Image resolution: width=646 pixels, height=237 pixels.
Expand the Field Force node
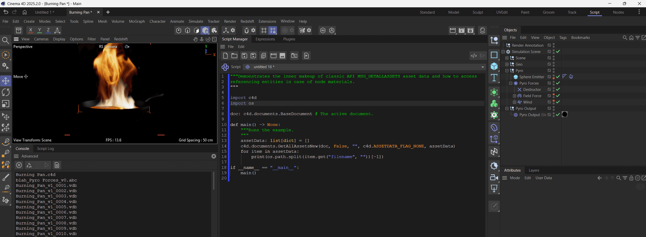tap(514, 96)
